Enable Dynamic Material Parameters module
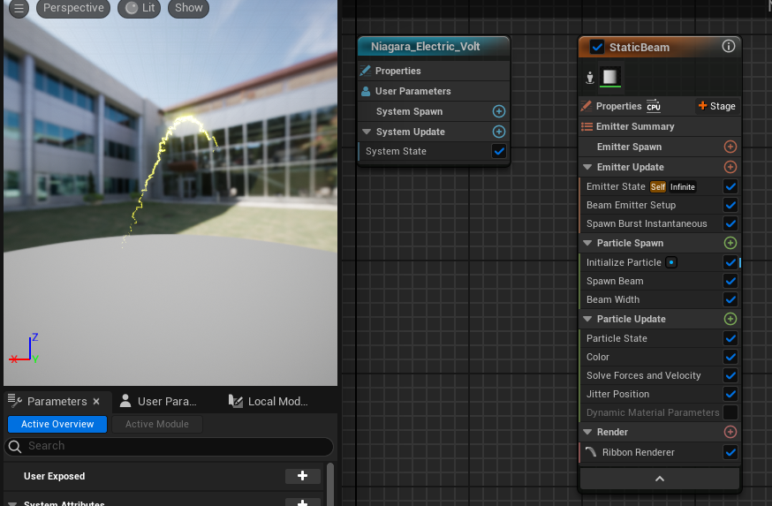772x506 pixels. pyautogui.click(x=730, y=412)
